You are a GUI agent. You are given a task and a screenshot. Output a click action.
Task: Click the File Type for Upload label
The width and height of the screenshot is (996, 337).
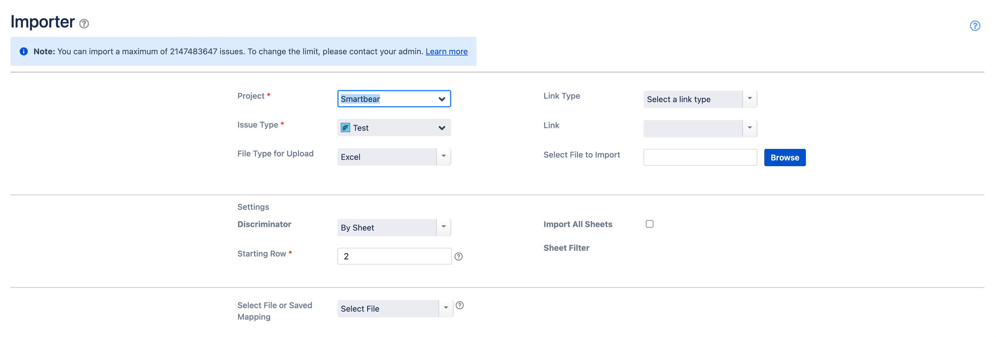[x=275, y=154]
